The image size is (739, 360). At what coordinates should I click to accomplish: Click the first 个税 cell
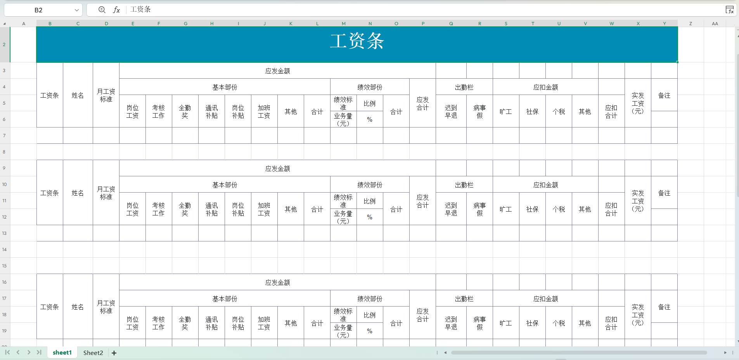559,112
